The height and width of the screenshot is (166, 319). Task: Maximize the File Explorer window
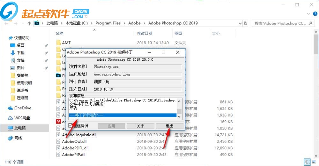coord(297,5)
